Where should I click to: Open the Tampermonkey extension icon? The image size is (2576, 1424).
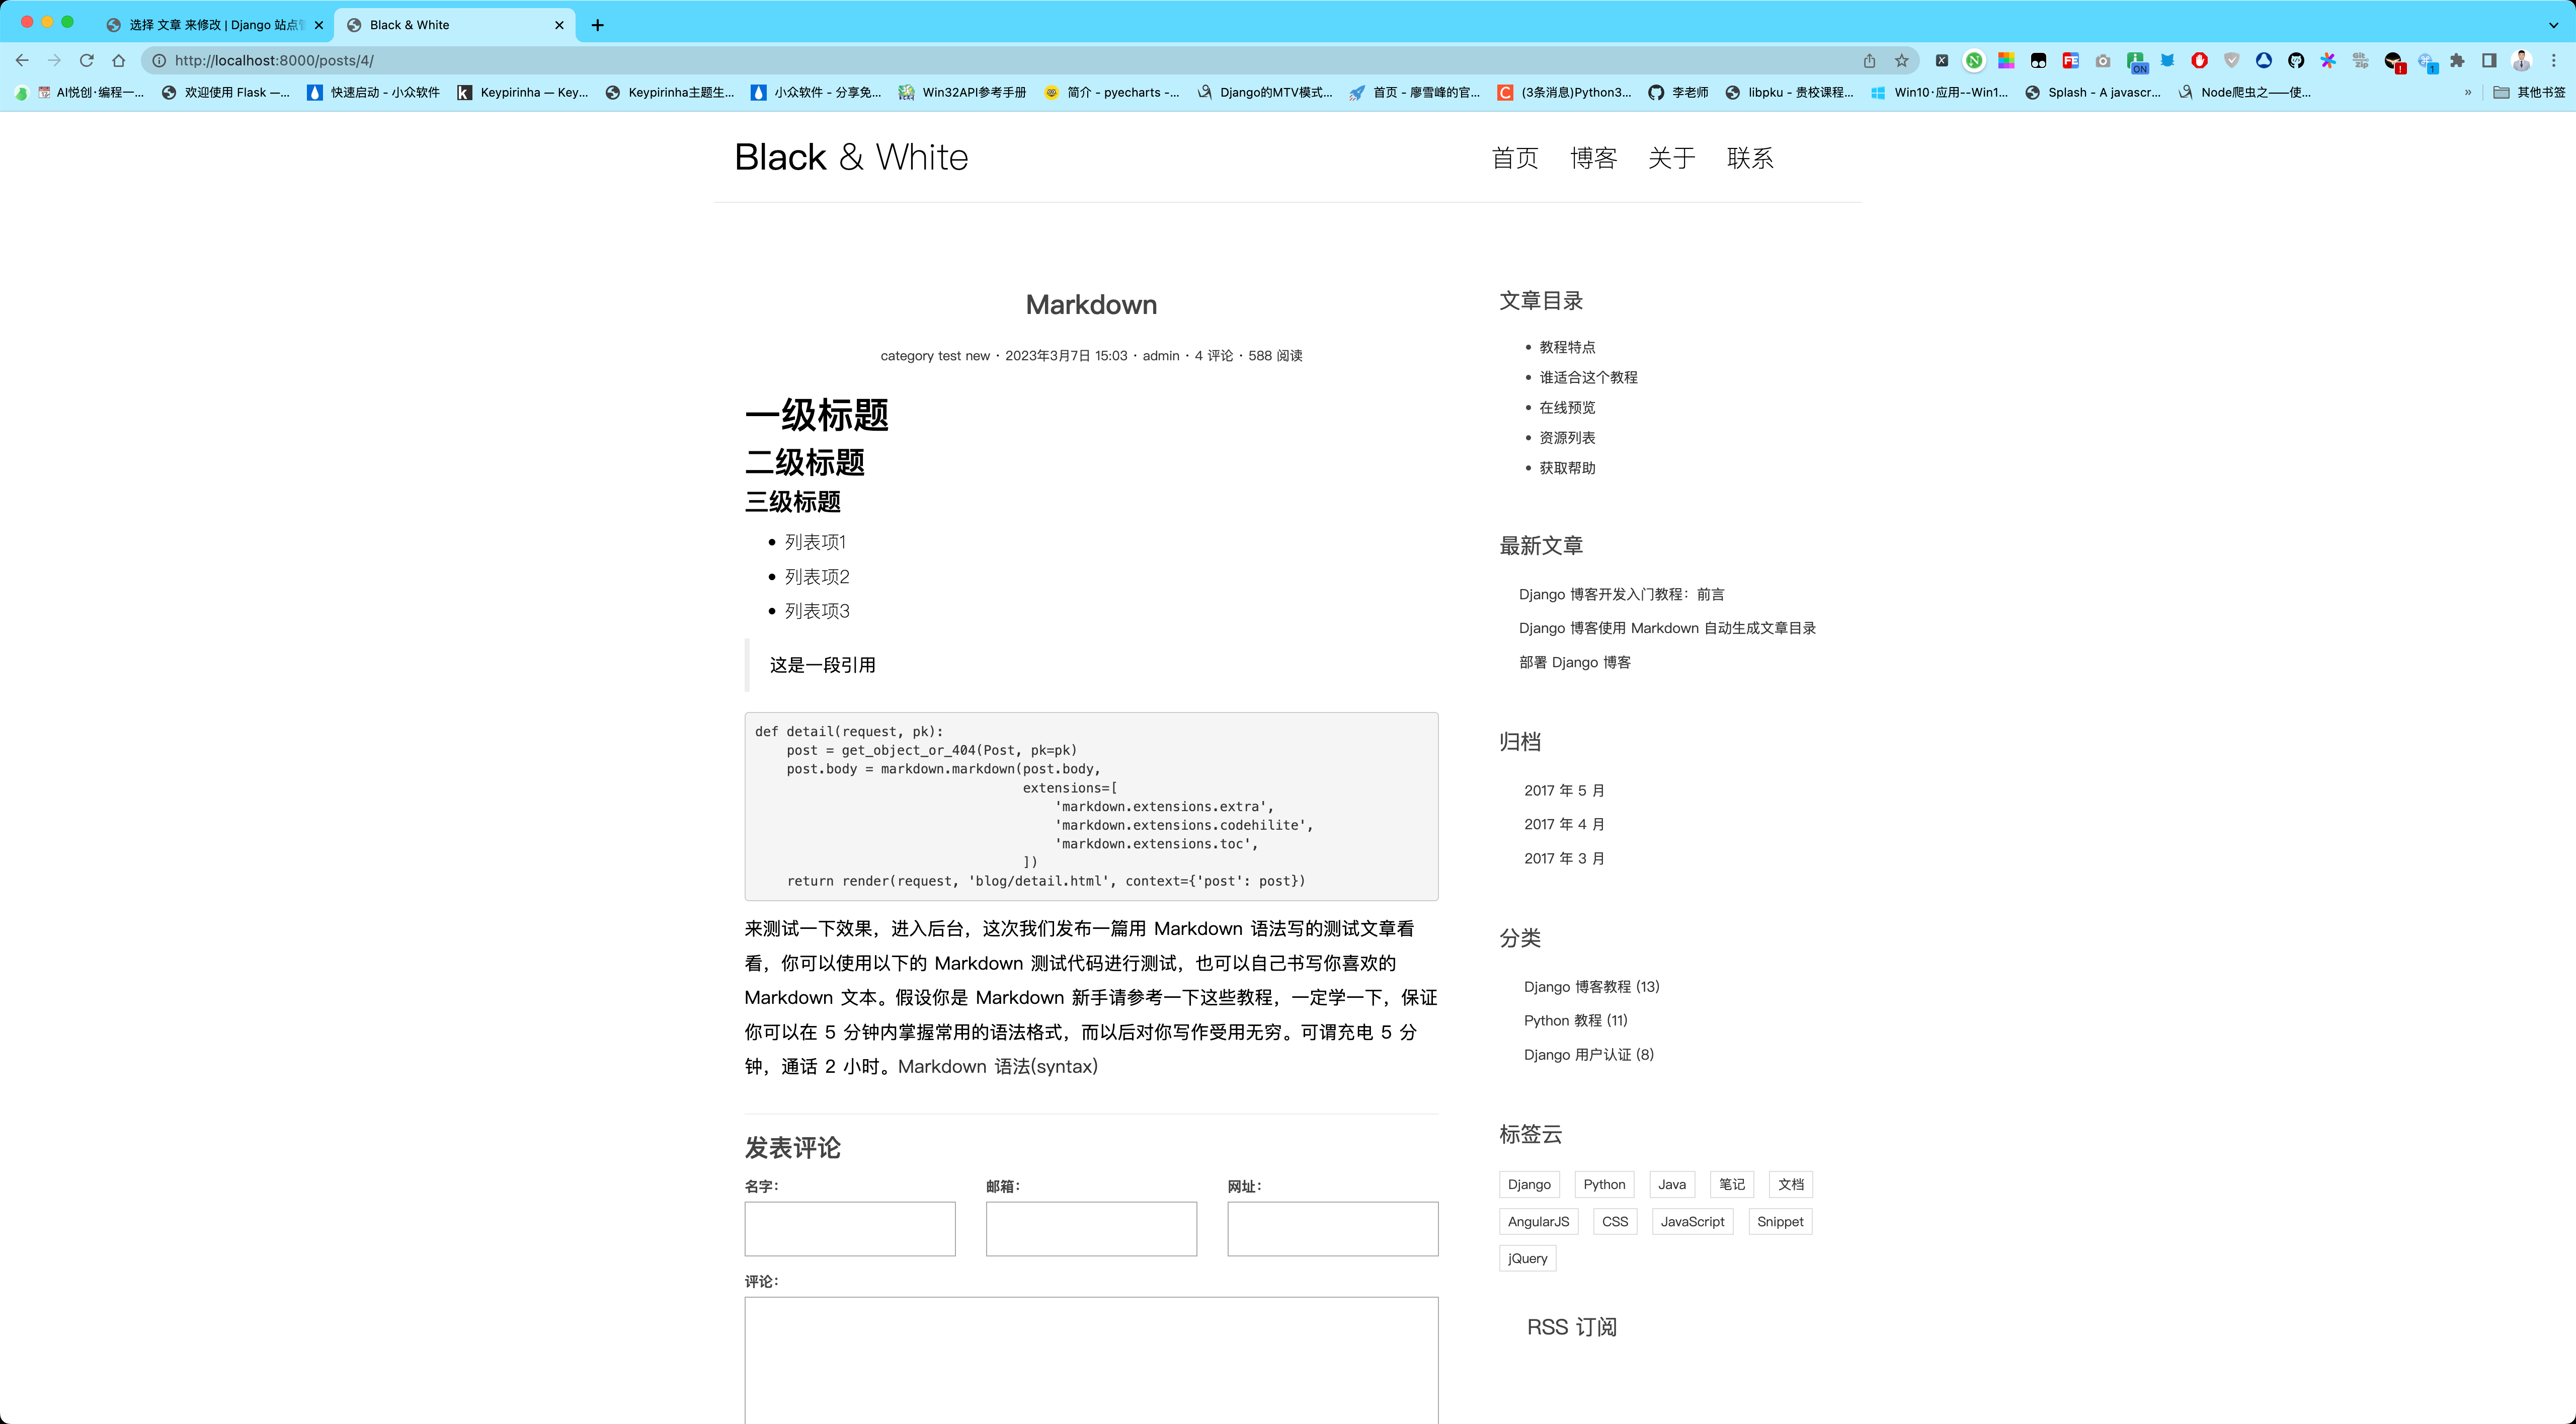click(2038, 60)
